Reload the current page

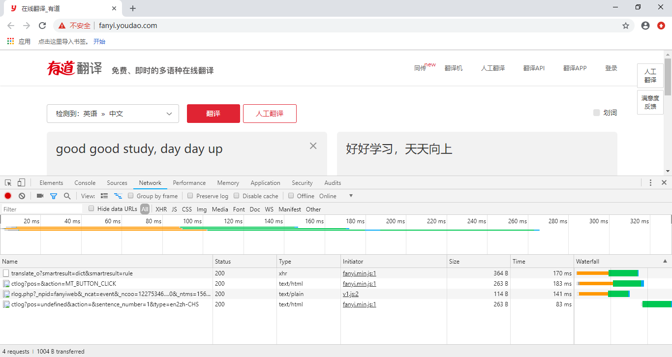coord(42,26)
